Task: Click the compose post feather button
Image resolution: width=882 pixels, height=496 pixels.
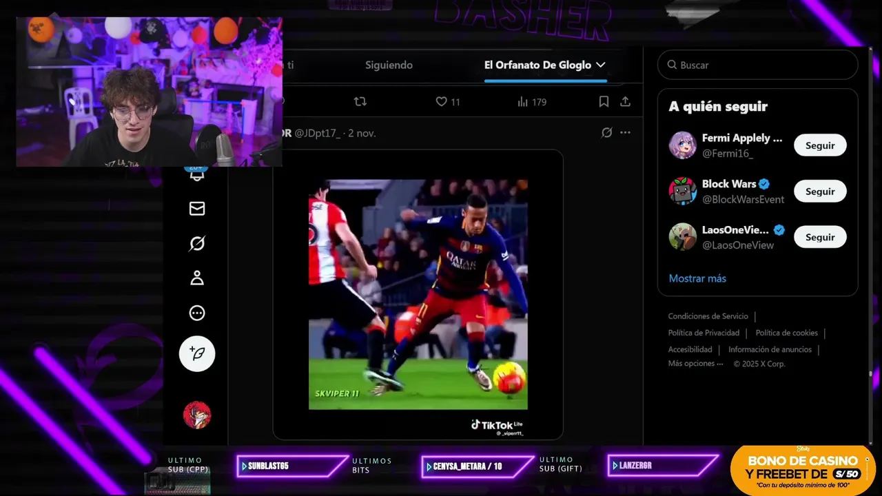Action: coord(197,354)
